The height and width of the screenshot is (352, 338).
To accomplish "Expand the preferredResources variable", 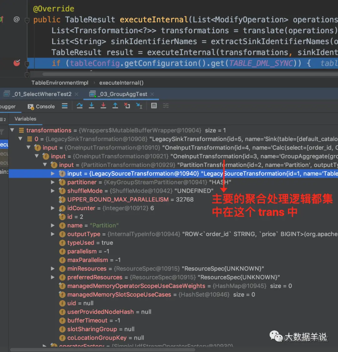I will pyautogui.click(x=53, y=277).
